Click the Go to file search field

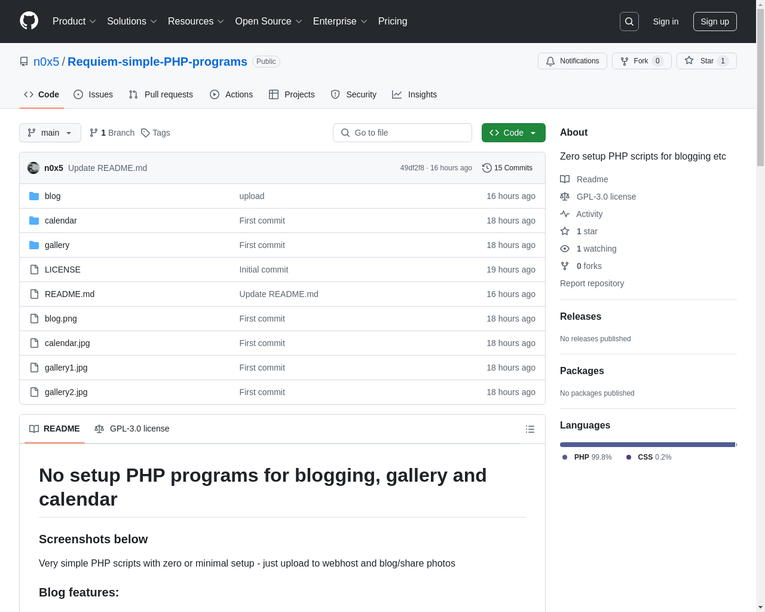(x=402, y=133)
